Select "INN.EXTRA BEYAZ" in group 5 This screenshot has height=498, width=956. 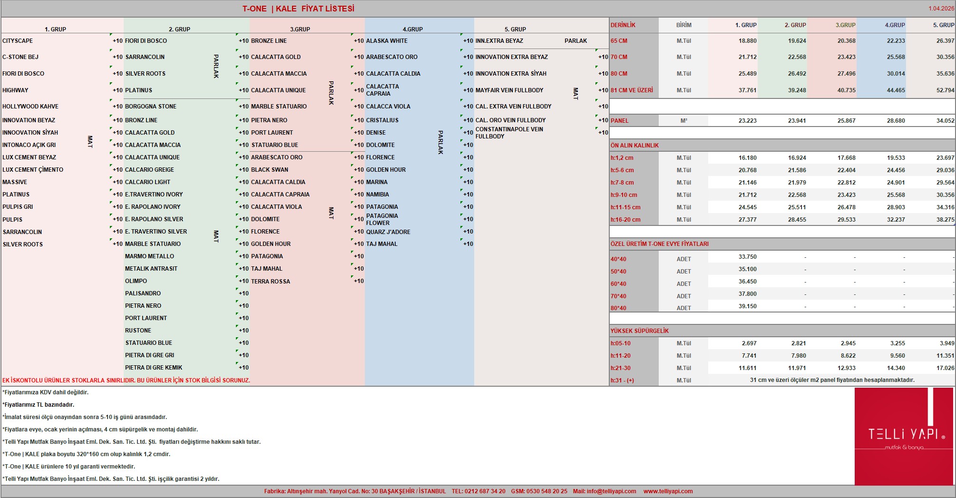click(x=499, y=41)
